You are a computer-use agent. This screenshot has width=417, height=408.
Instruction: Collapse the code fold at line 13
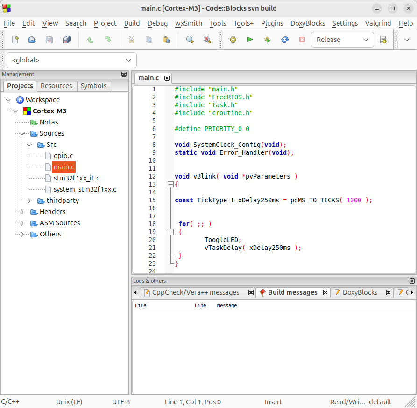170,184
